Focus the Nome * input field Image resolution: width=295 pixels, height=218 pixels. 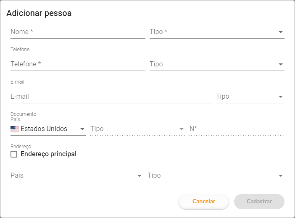[x=78, y=32]
